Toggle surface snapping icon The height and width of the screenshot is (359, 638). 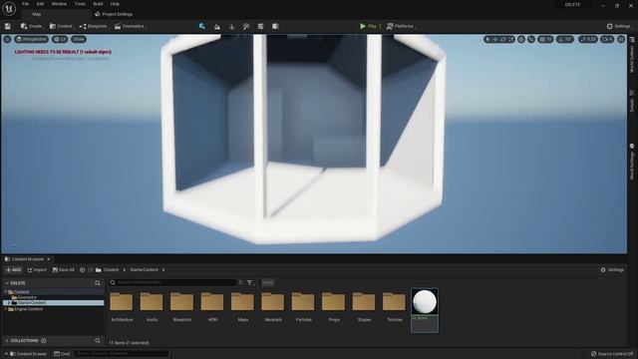[531, 39]
